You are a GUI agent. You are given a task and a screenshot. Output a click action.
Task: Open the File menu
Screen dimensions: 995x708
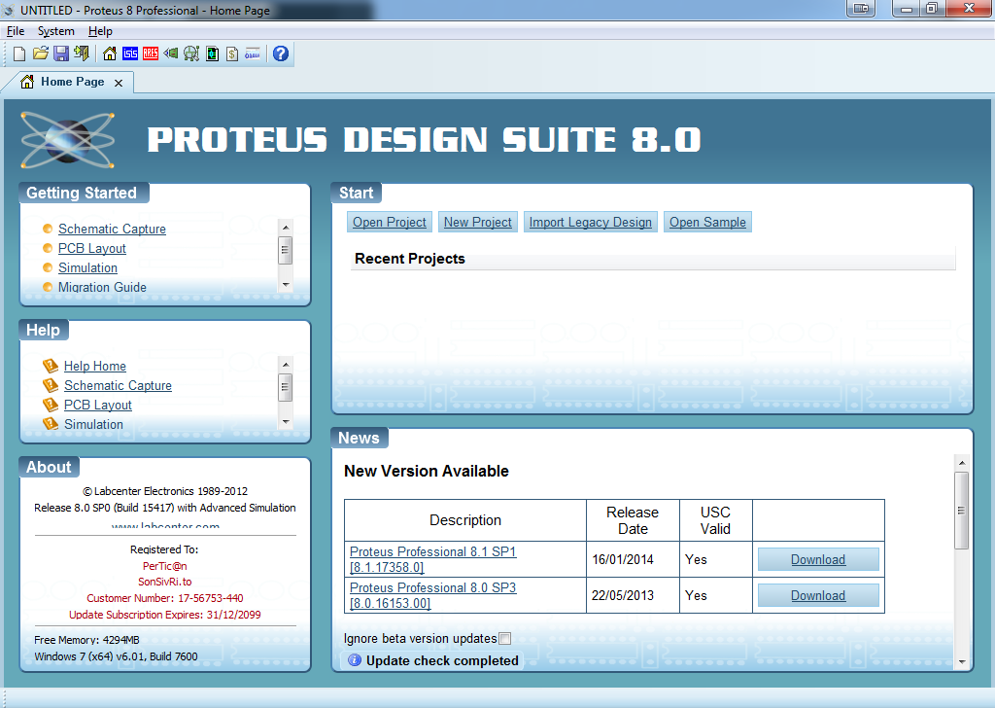(x=16, y=31)
